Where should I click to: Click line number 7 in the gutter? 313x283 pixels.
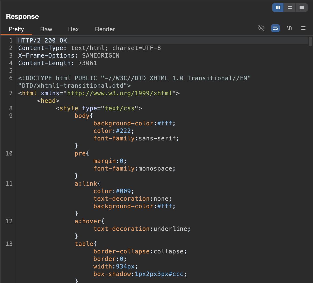(11, 93)
